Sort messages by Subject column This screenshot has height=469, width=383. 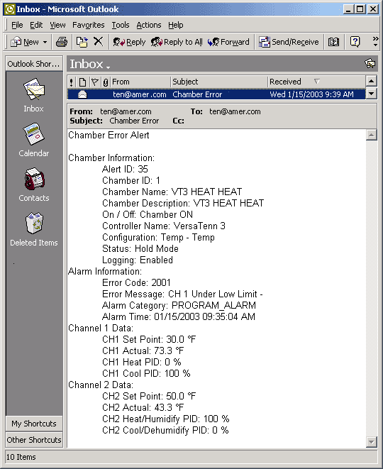click(219, 82)
